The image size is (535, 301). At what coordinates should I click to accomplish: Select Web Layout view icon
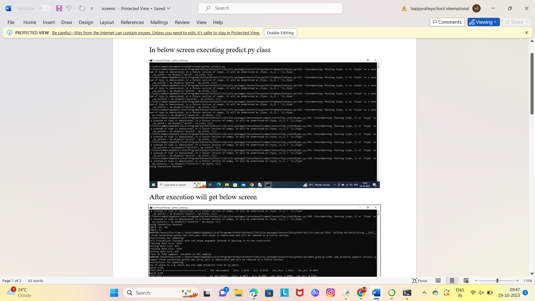466,281
